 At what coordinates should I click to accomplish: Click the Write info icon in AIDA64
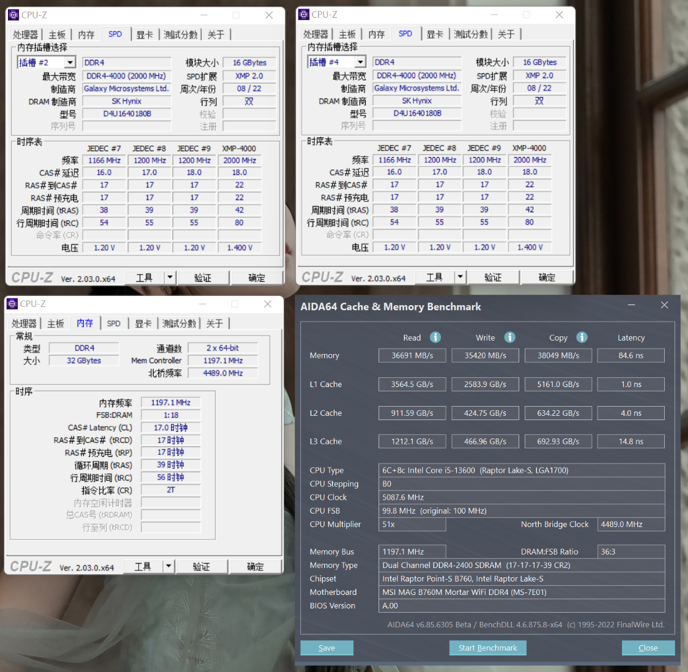click(x=509, y=337)
